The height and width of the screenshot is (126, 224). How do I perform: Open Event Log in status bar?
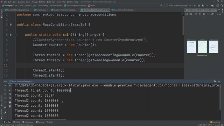(x=215, y=122)
